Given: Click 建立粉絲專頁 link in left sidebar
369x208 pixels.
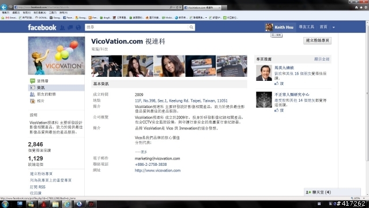Looking at the screenshot, I should point(41,174).
